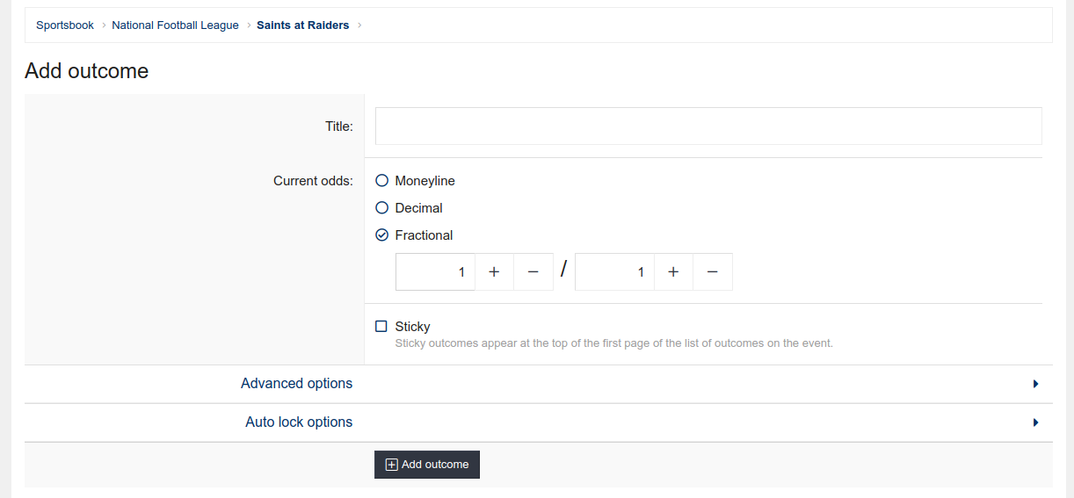Expand the Auto lock options section
1074x498 pixels.
coord(299,422)
